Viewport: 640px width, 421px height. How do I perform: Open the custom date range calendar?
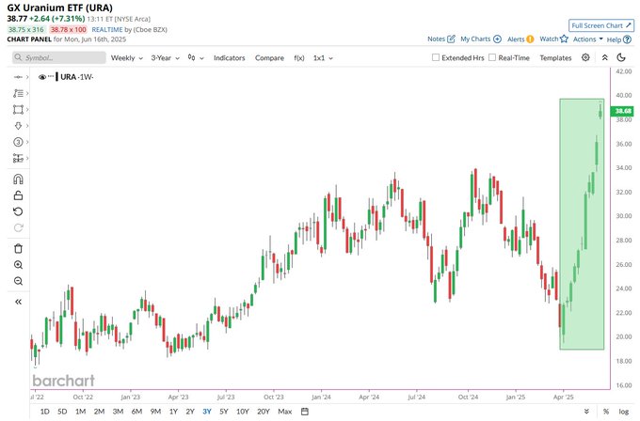(305, 412)
